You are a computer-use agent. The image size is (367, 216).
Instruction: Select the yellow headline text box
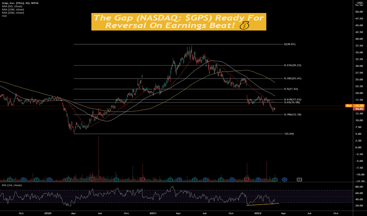179,22
